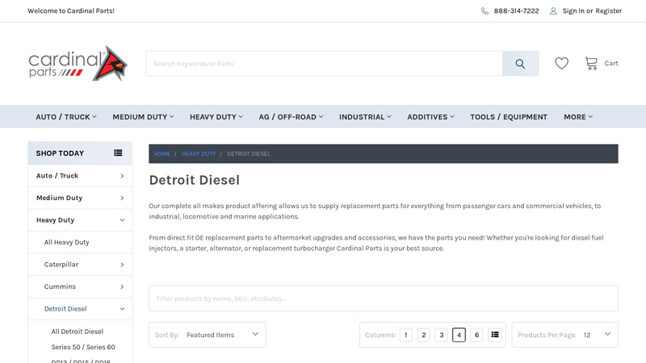This screenshot has height=363, width=646.
Task: Open the Ag / Off-Road navigation menu
Action: 291,117
